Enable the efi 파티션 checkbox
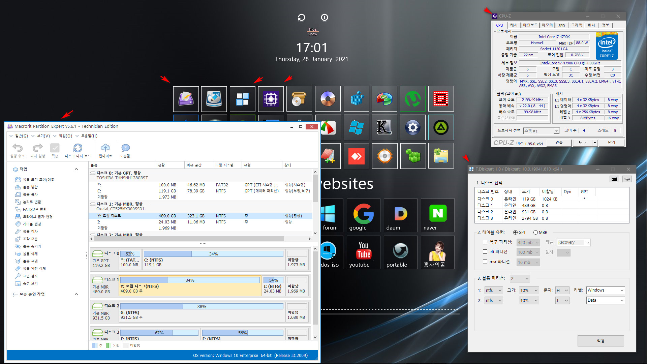The width and height of the screenshot is (647, 364). pyautogui.click(x=485, y=252)
